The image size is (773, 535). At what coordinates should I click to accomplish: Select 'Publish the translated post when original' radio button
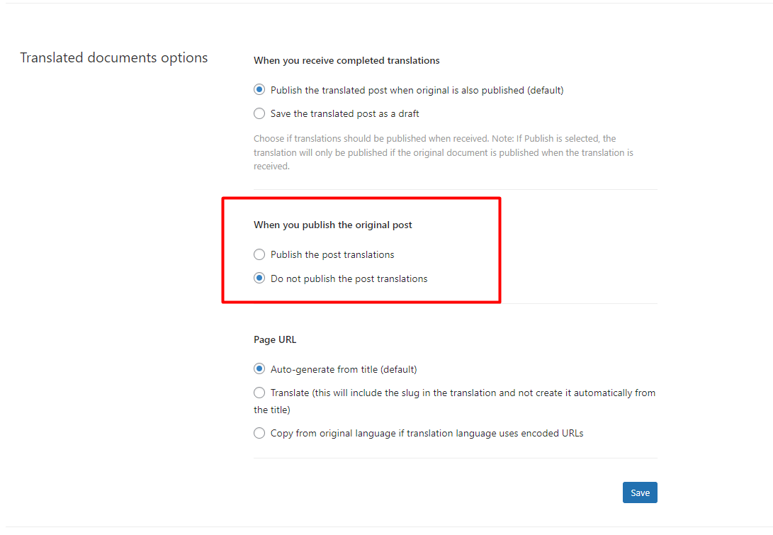[259, 90]
